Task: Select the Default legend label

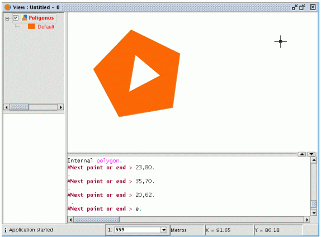Action: (46, 27)
